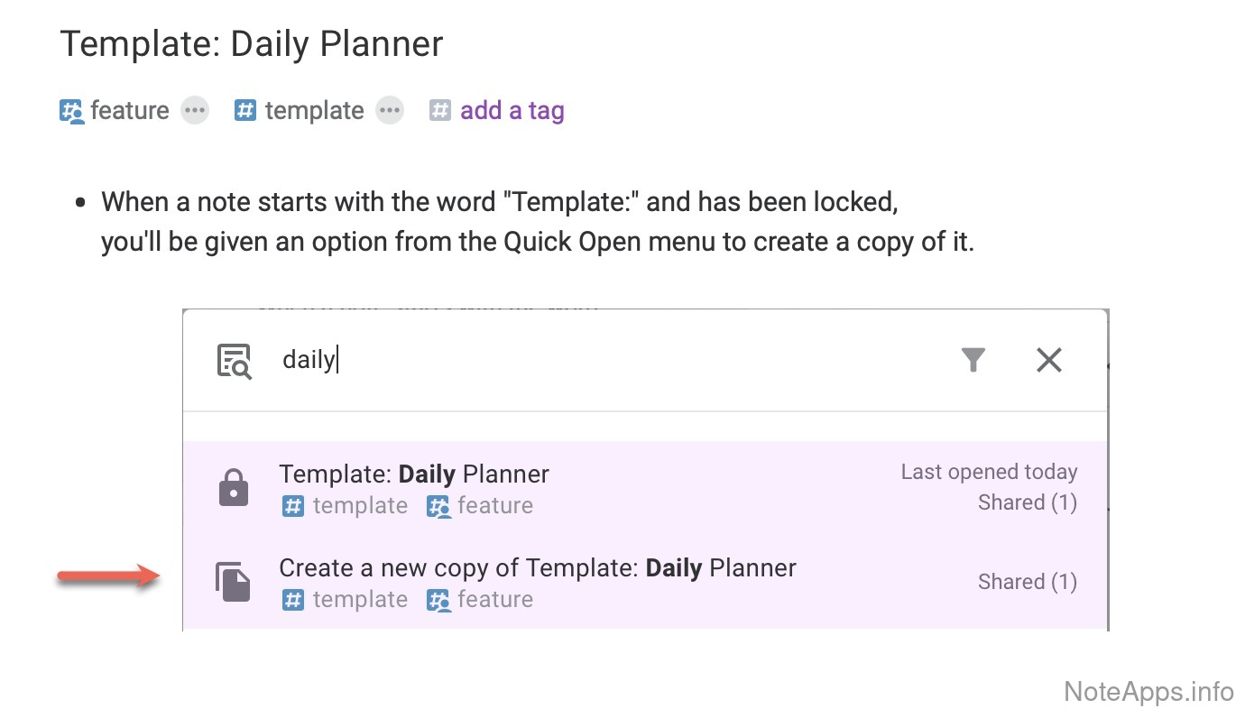The width and height of the screenshot is (1236, 709).
Task: Click the Quick Open search icon
Action: tap(235, 360)
